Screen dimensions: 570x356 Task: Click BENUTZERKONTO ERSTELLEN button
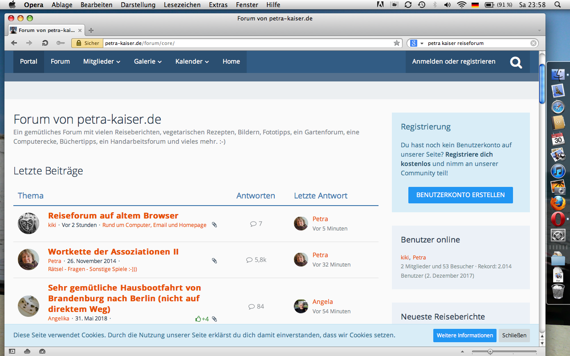pyautogui.click(x=460, y=195)
